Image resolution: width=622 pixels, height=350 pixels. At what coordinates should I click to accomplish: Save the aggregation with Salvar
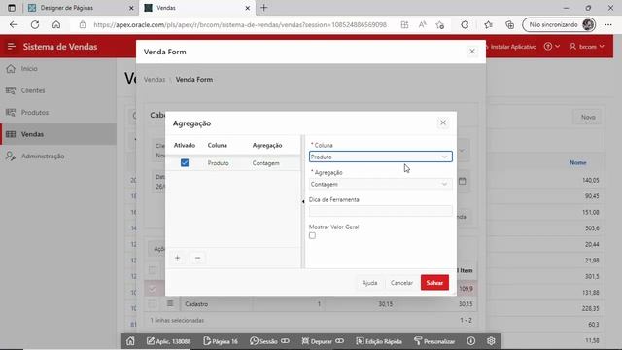[434, 283]
